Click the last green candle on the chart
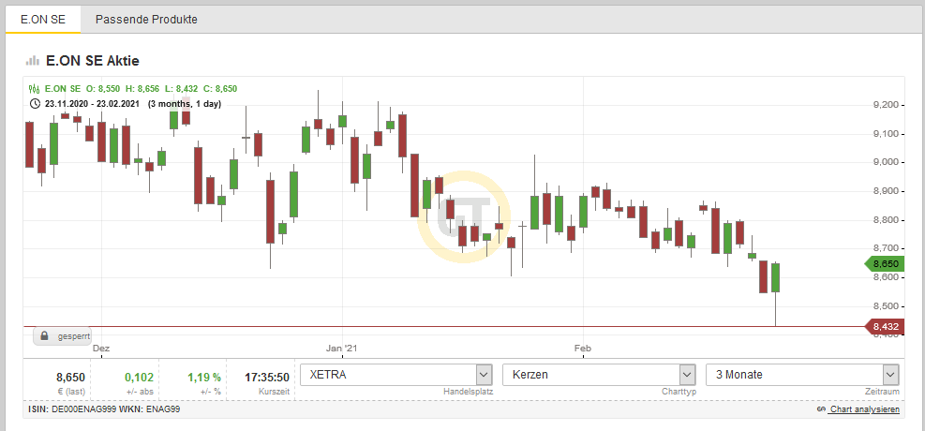The width and height of the screenshot is (925, 431). pyautogui.click(x=775, y=277)
